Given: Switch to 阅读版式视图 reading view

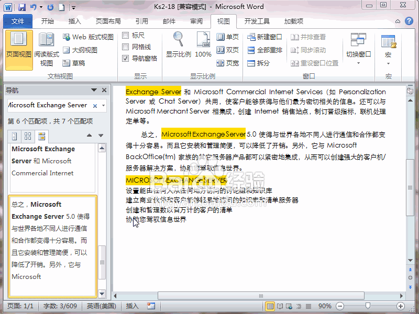Looking at the screenshot, I should click(x=47, y=50).
